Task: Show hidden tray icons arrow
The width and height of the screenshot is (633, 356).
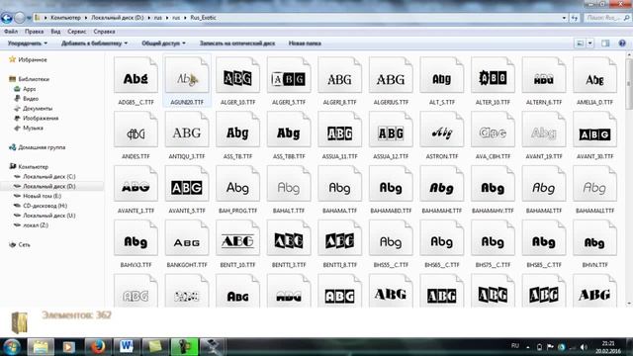Action: pos(527,347)
